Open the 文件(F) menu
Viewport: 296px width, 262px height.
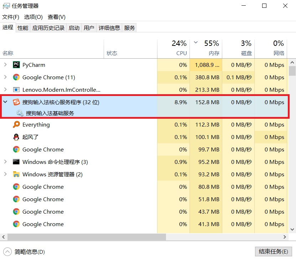point(11,17)
